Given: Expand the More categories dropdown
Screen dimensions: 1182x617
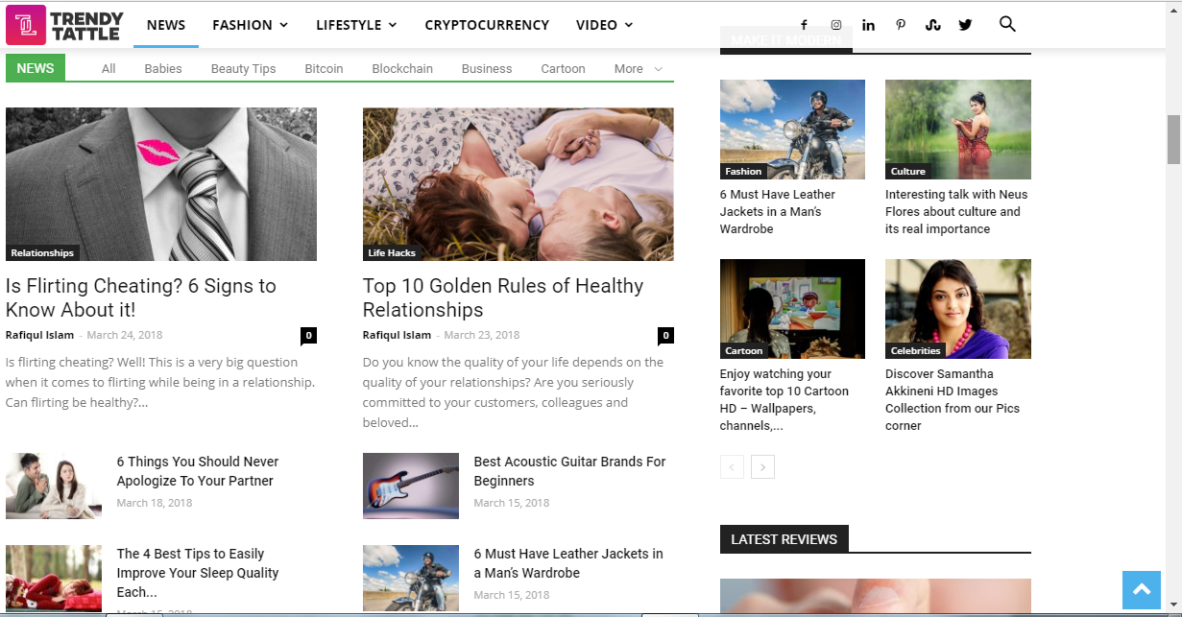Looking at the screenshot, I should [x=638, y=69].
